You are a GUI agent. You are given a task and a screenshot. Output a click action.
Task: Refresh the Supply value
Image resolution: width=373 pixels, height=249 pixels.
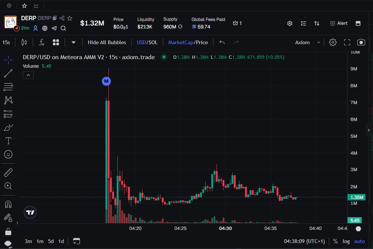tap(180, 27)
